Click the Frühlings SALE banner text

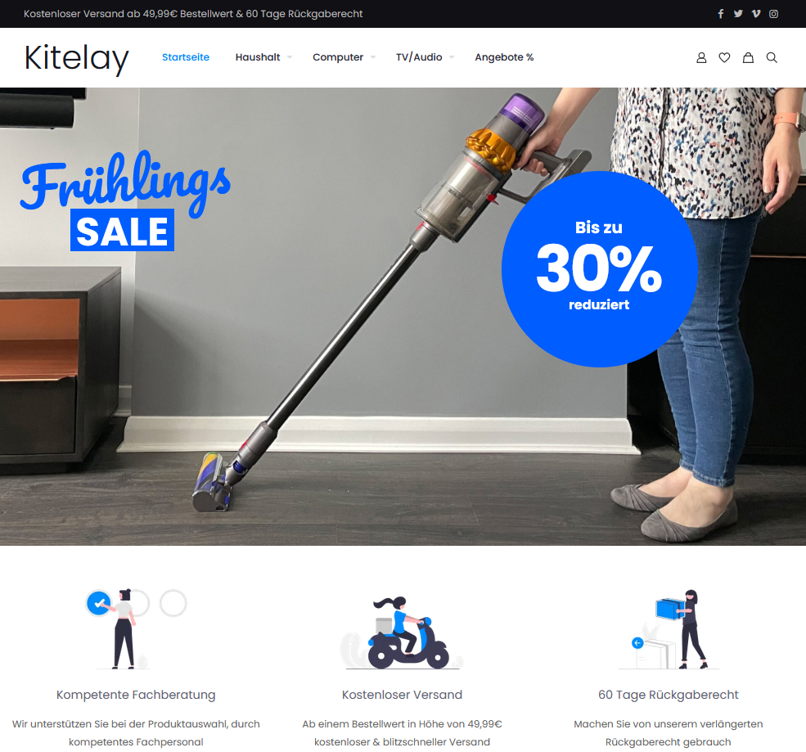pos(125,200)
